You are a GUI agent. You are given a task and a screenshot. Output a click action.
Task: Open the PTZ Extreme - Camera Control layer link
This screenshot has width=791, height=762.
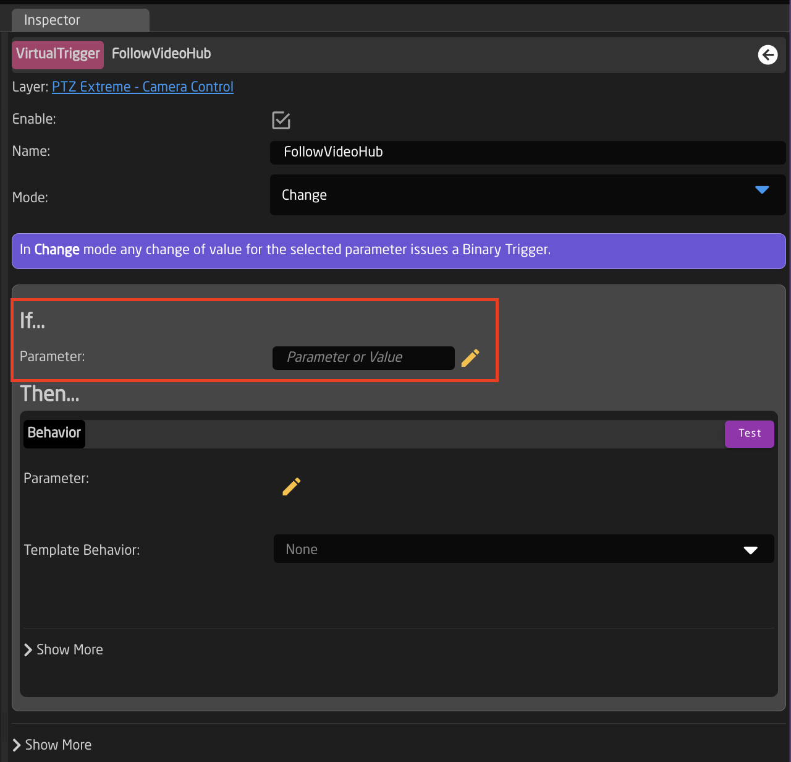[x=143, y=87]
